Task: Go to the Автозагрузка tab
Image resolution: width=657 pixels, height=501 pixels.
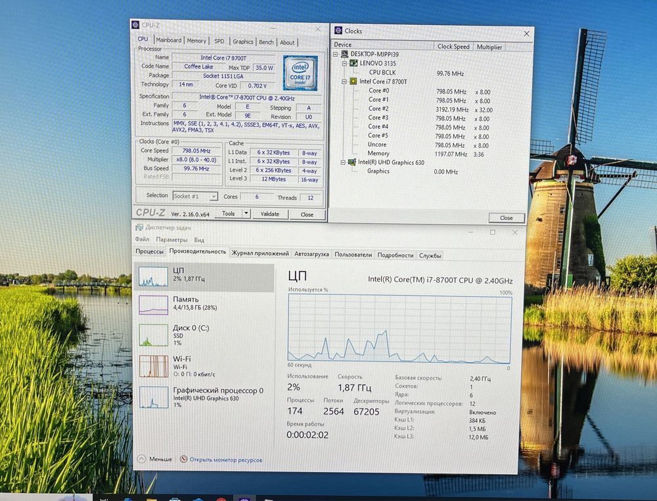Action: (x=311, y=254)
